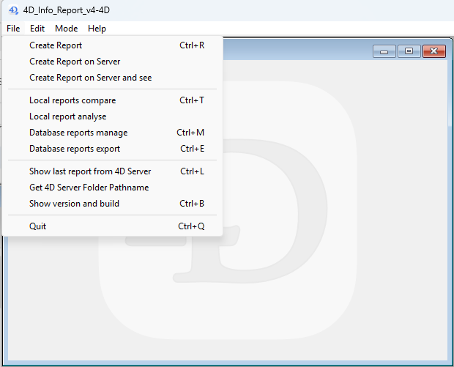This screenshot has width=454, height=367.
Task: Open Database reports manage
Action: tap(78, 133)
